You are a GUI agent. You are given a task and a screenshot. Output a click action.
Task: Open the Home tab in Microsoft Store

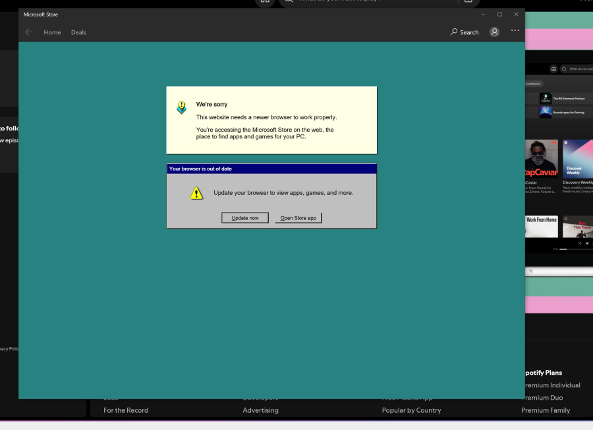tap(52, 32)
